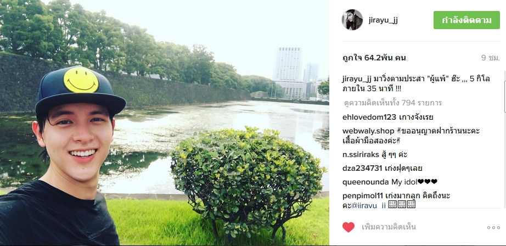The height and width of the screenshot is (246, 506).
Task: Open commenter penpimol11 profile
Action: tap(363, 195)
